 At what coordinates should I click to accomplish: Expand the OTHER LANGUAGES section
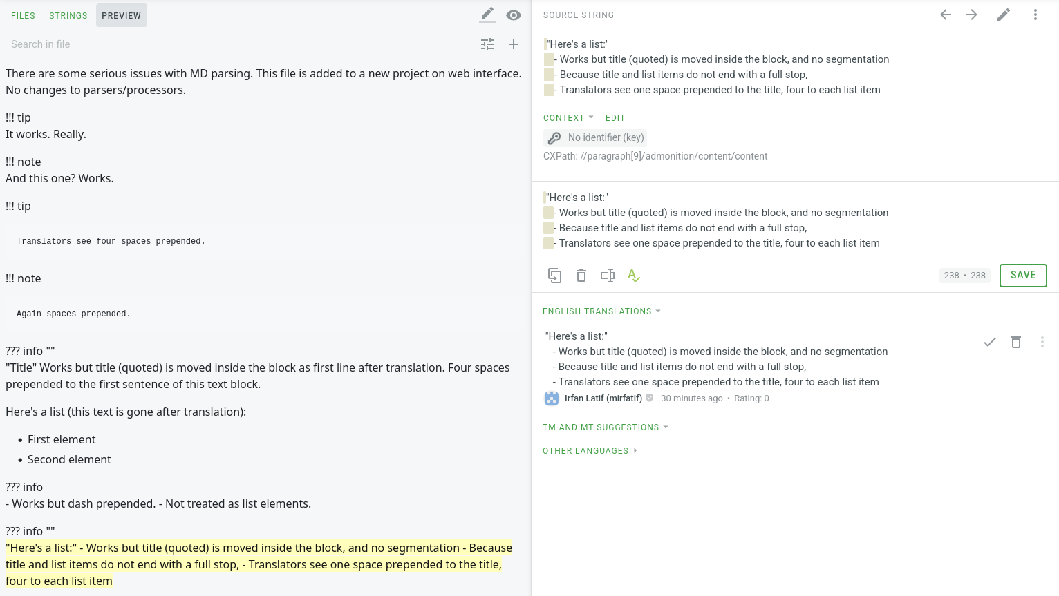click(590, 451)
